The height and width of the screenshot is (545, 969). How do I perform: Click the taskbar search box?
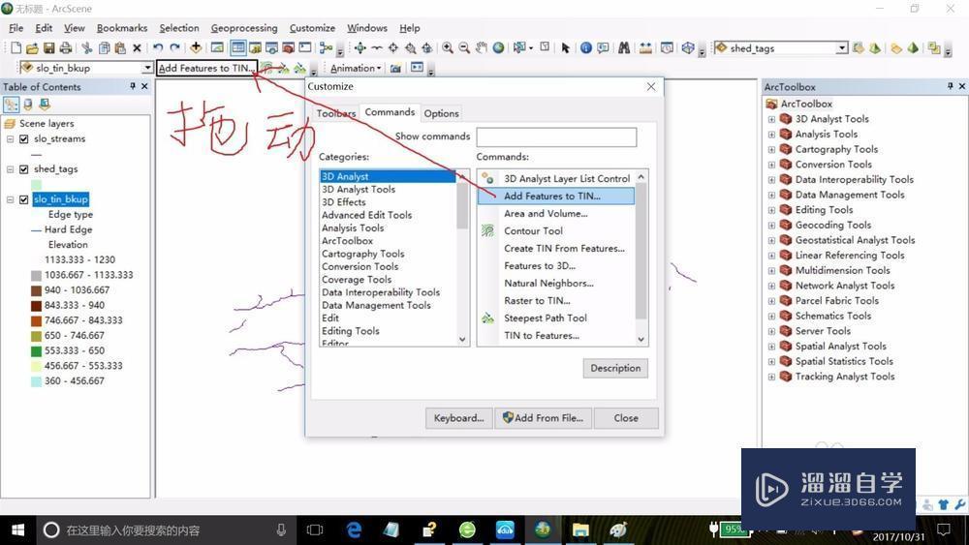pos(167,530)
